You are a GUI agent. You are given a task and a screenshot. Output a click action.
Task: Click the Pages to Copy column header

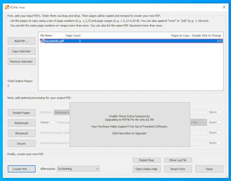coord(196,35)
